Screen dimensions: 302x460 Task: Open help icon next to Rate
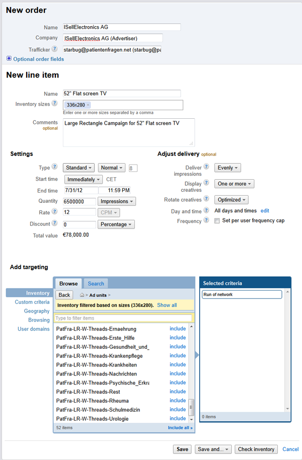[x=54, y=211]
